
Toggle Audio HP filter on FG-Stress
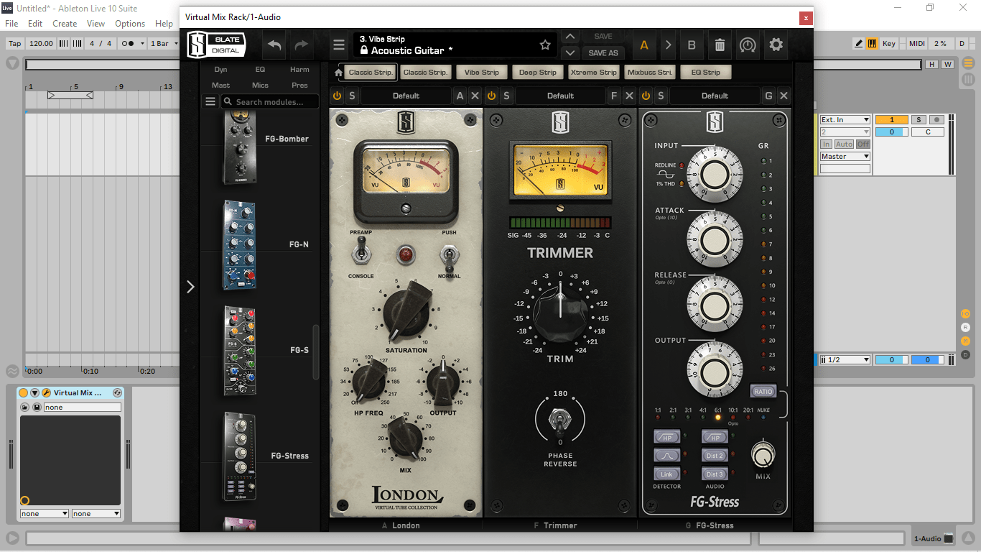715,437
